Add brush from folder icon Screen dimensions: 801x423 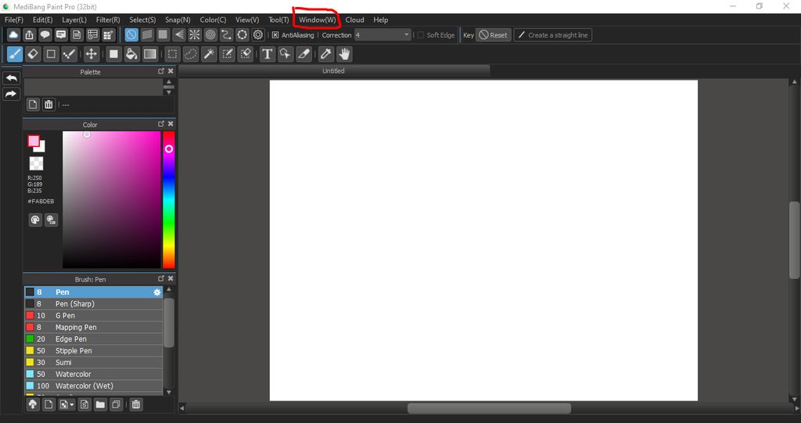(x=100, y=404)
